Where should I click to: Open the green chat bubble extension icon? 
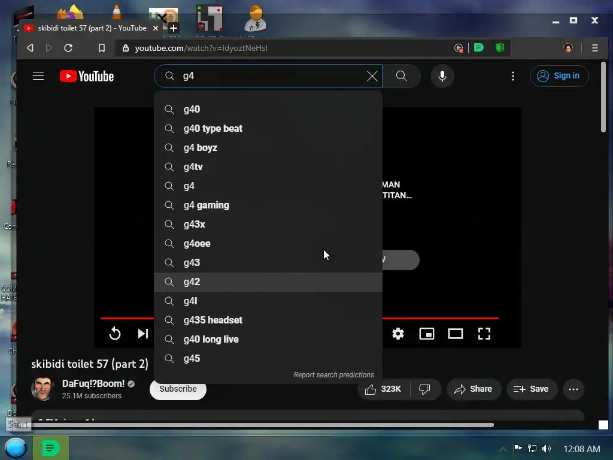click(x=478, y=48)
